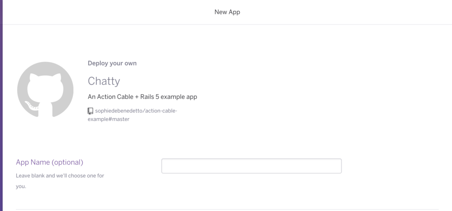Click 'An Action Cable + Rails 5 example app' description

coord(143,97)
